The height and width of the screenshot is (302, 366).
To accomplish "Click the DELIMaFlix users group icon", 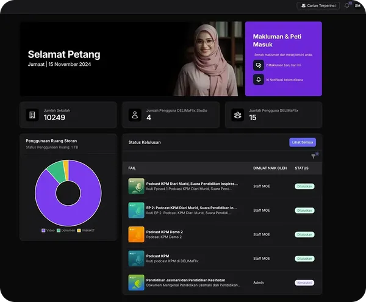I will [238, 115].
